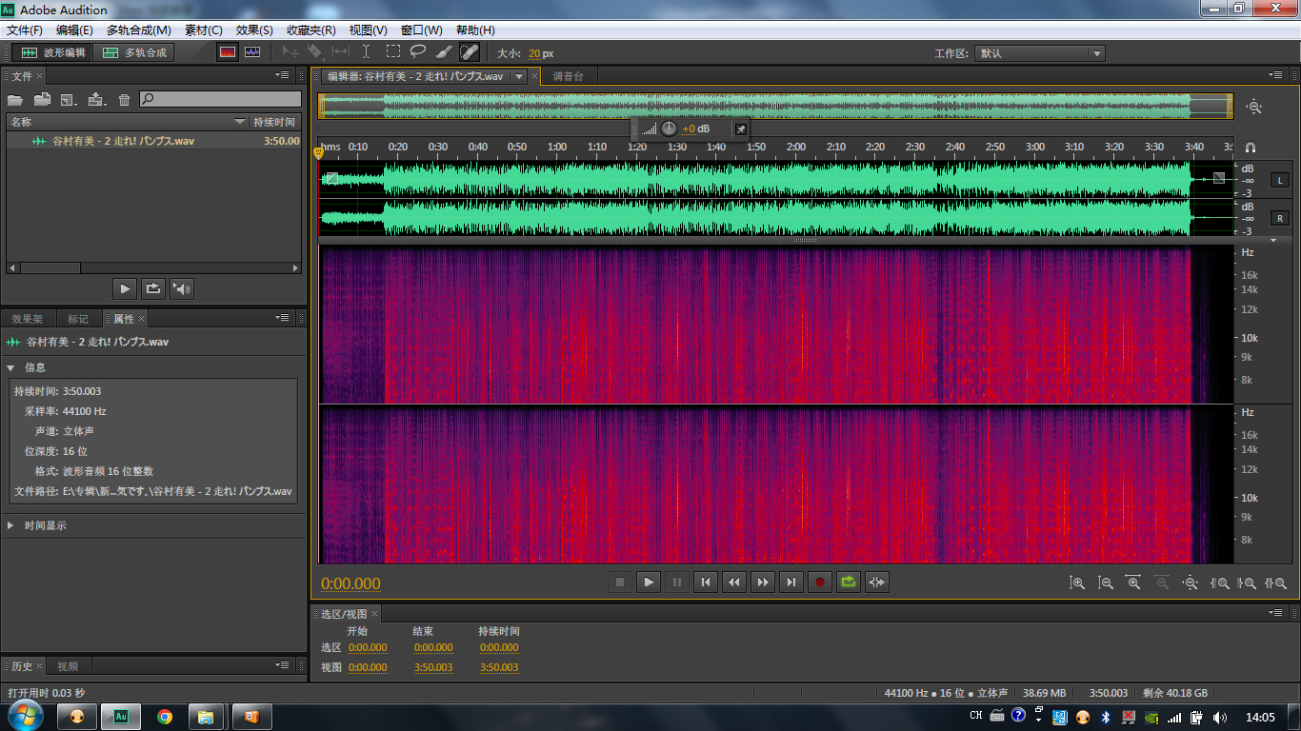This screenshot has width=1301, height=731.
Task: Click the red Record button
Action: tap(819, 582)
